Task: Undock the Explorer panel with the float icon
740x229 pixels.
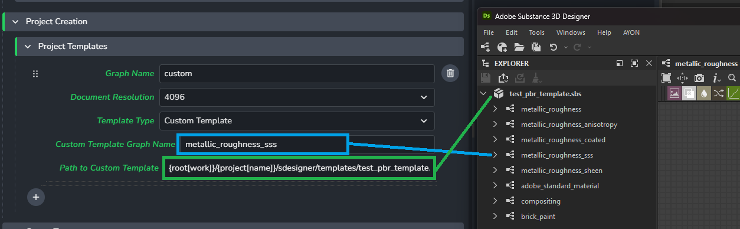Action: 620,63
